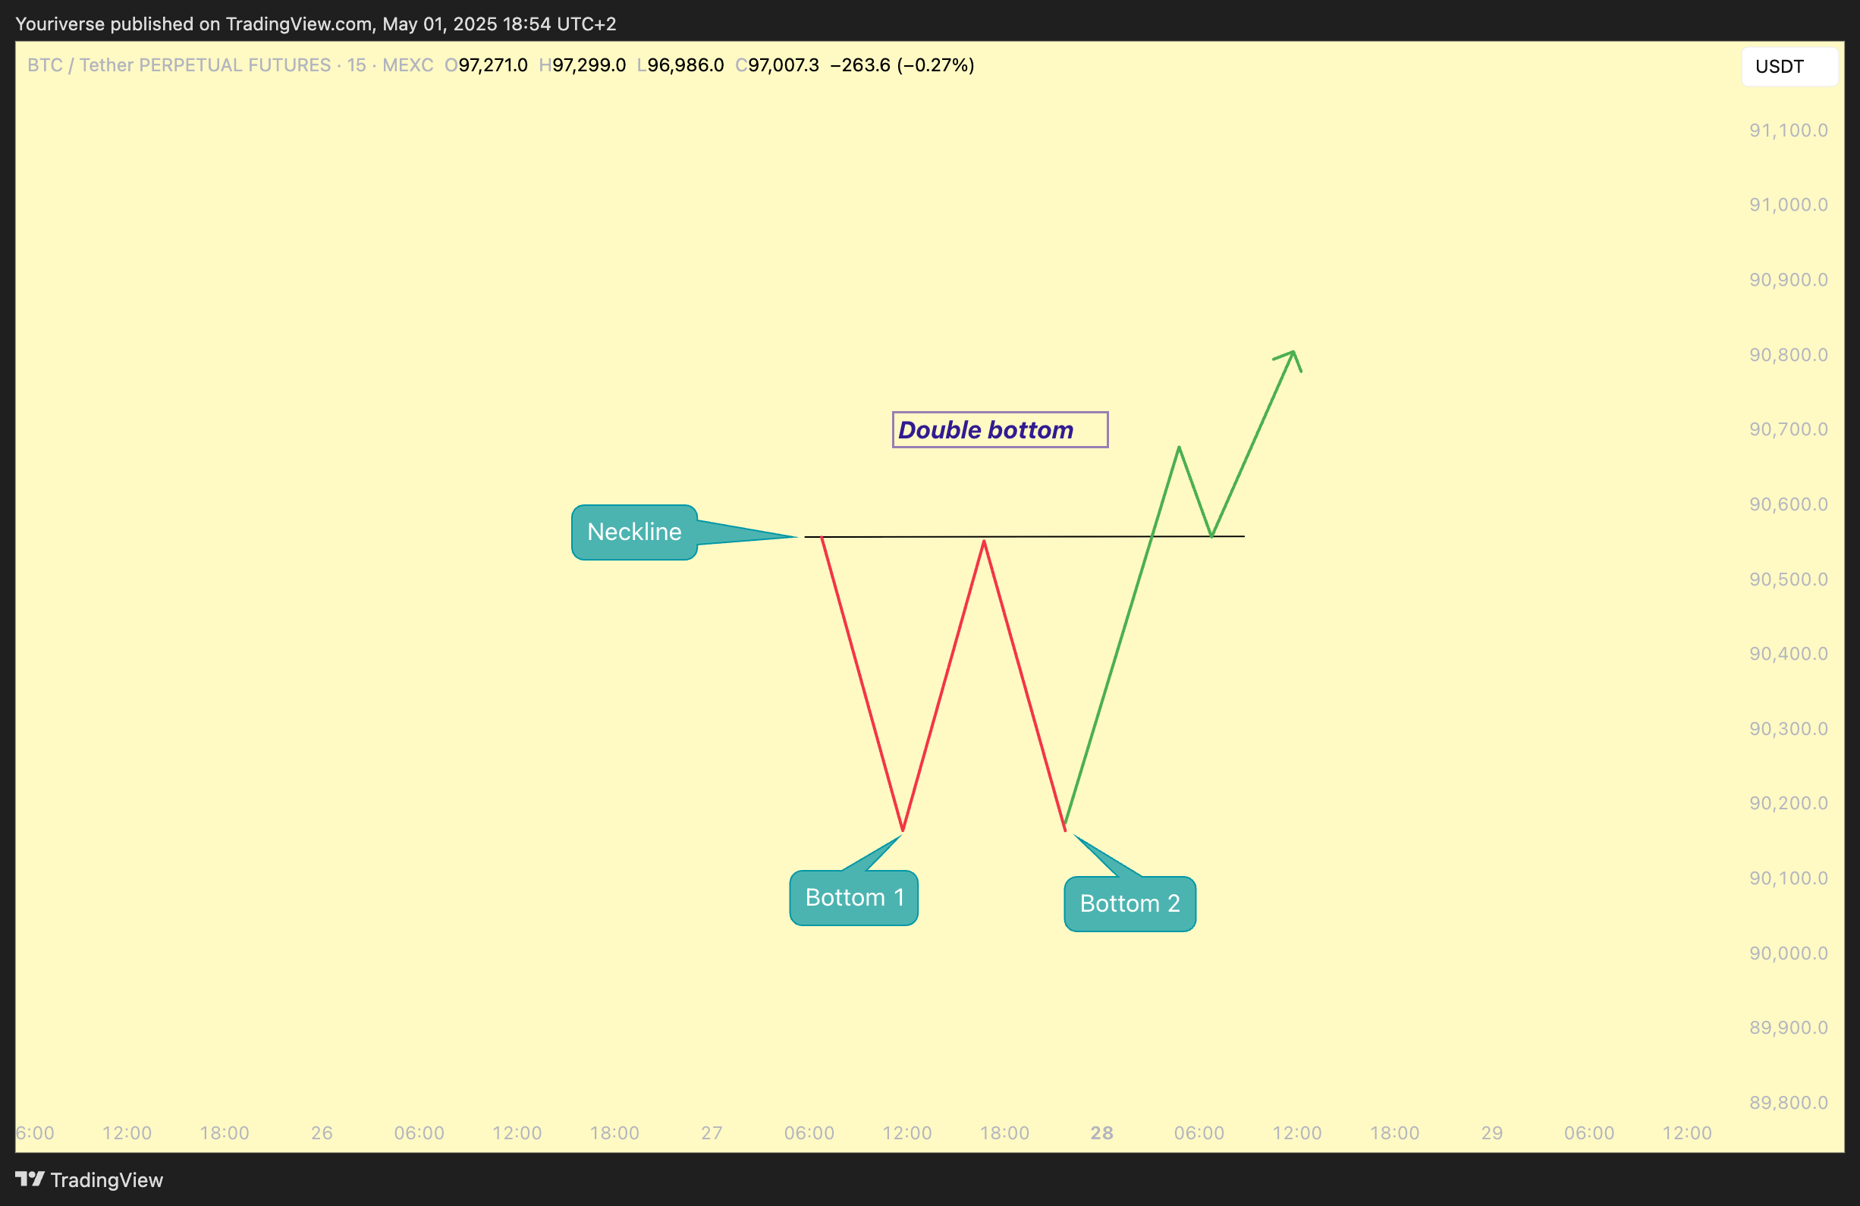Click the 90,500.0 price axis label
Viewport: 1860px width, 1206px height.
(1788, 579)
